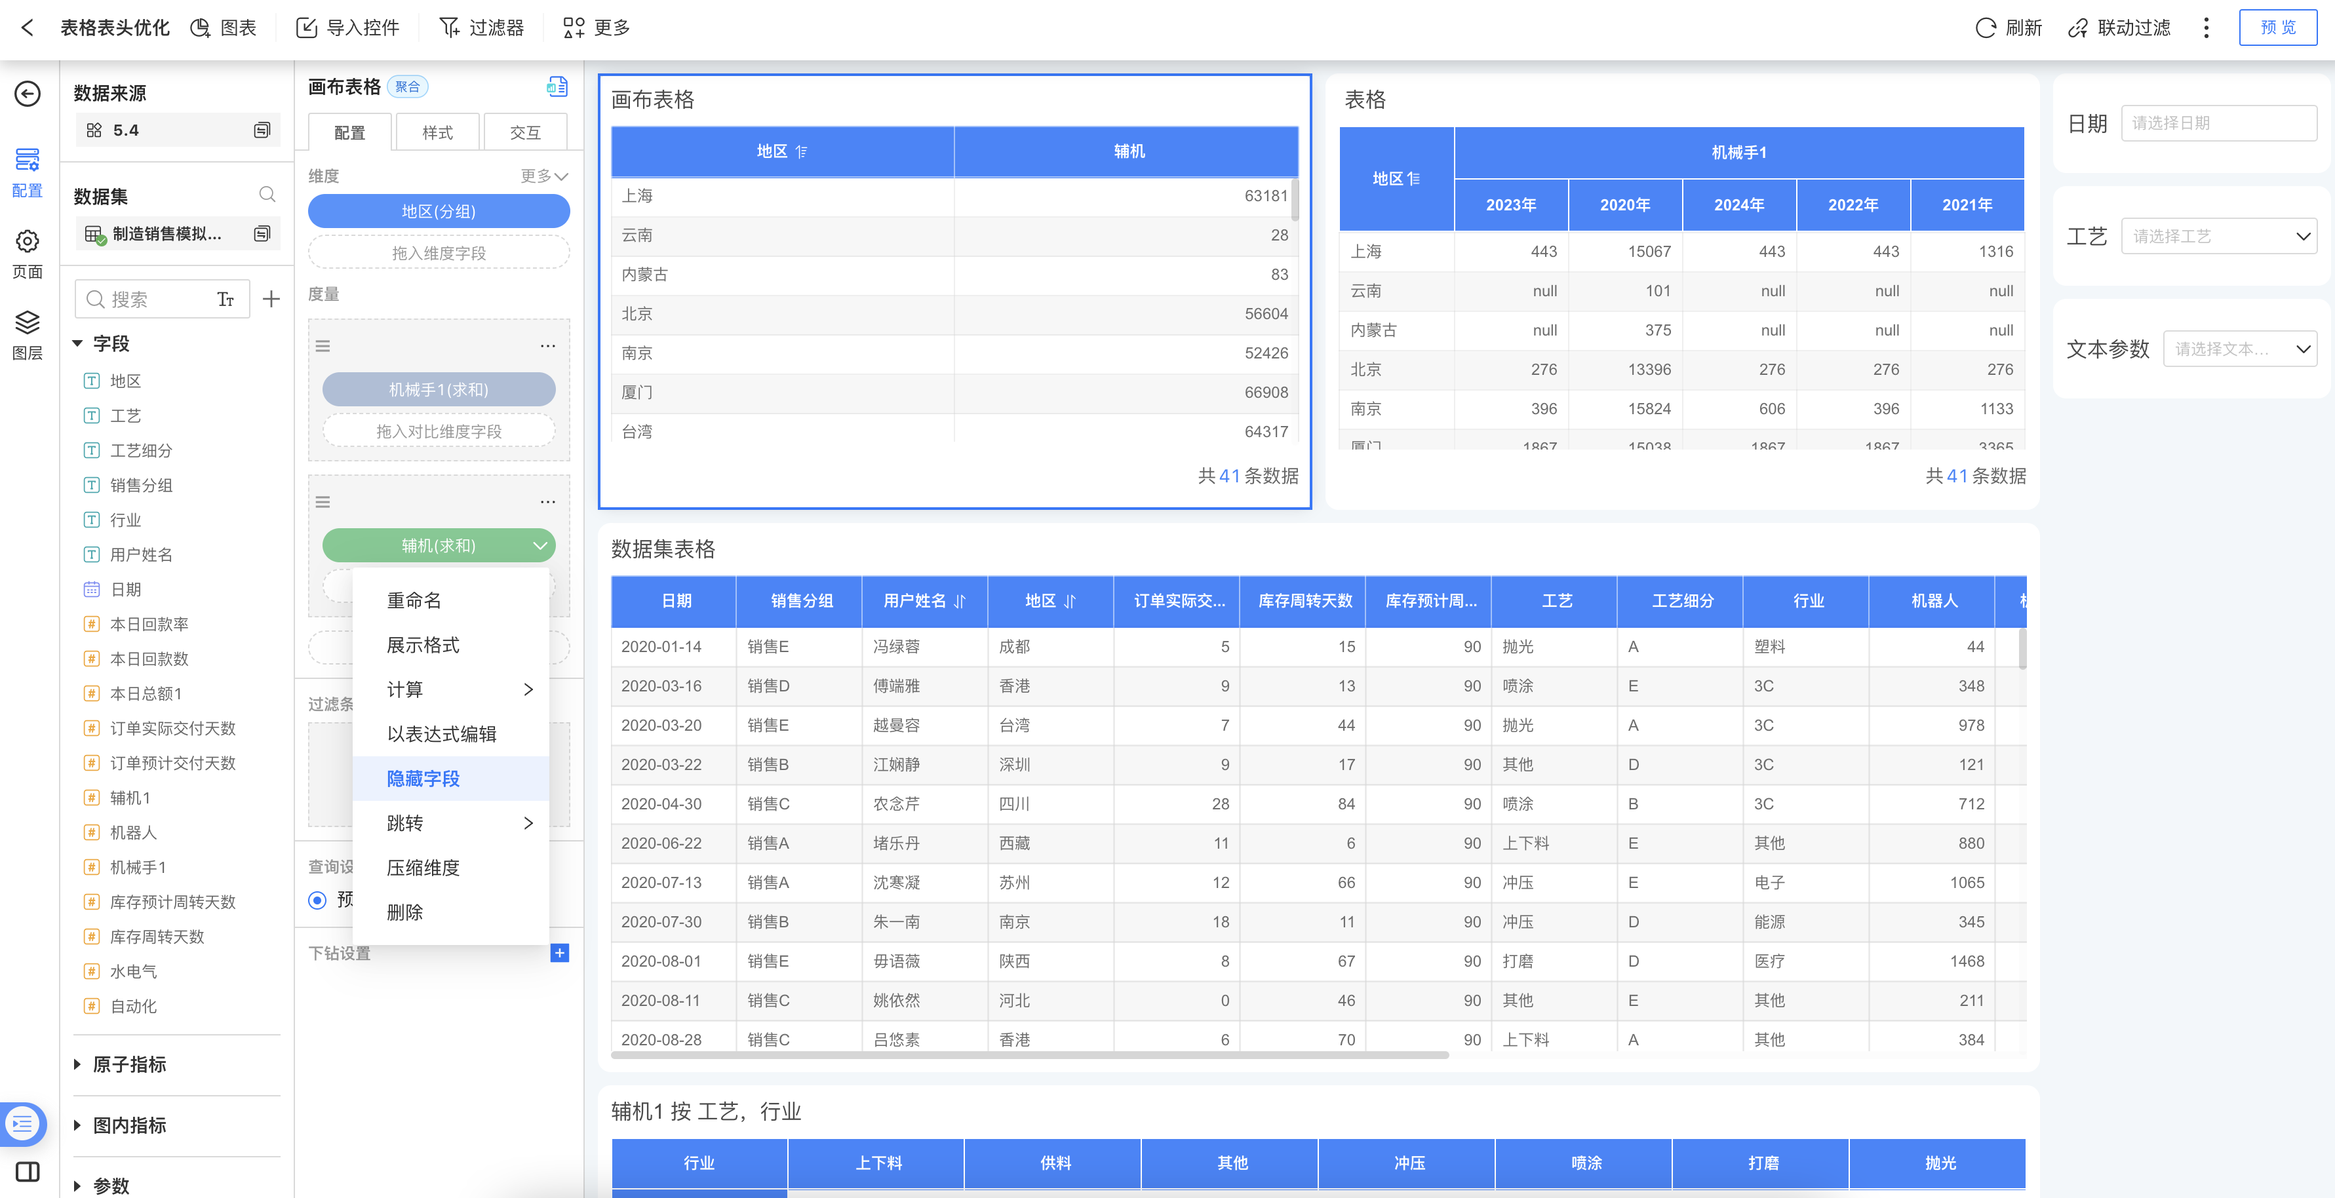
Task: Click the three-dot menu of 机械手1 measure group
Action: click(547, 345)
